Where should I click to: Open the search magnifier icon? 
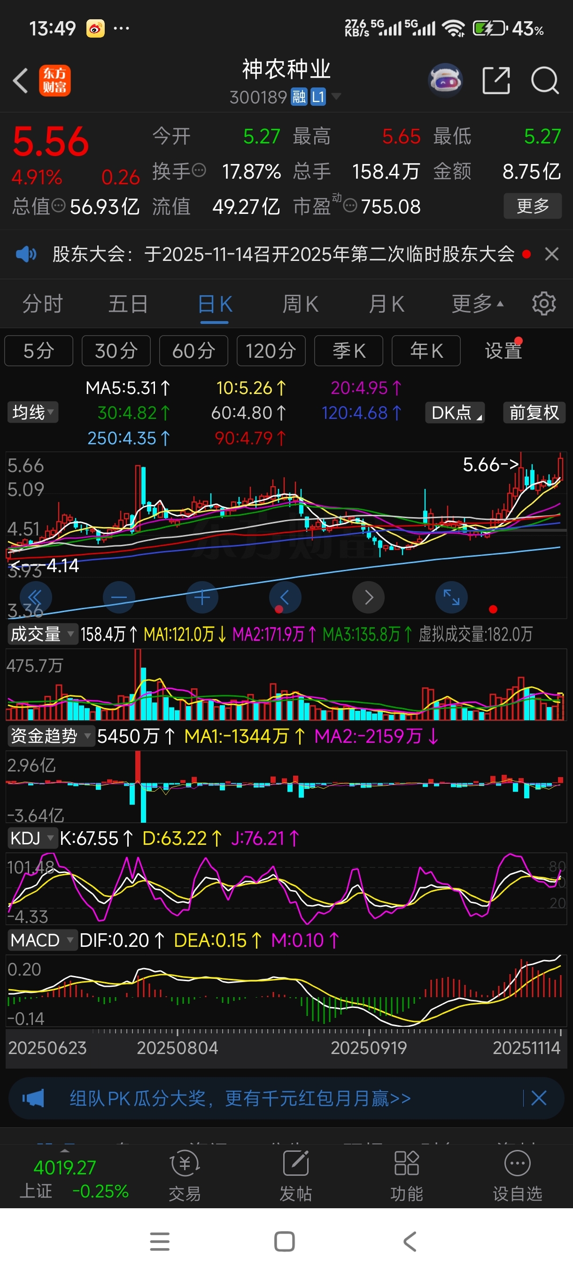[545, 80]
